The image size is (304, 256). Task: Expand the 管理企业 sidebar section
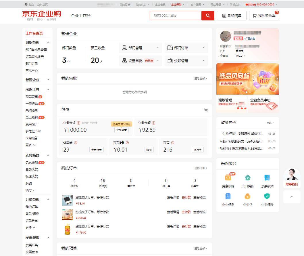coord(48,80)
